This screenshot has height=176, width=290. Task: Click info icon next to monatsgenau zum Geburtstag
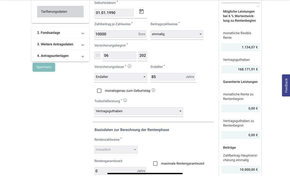tap(153, 90)
